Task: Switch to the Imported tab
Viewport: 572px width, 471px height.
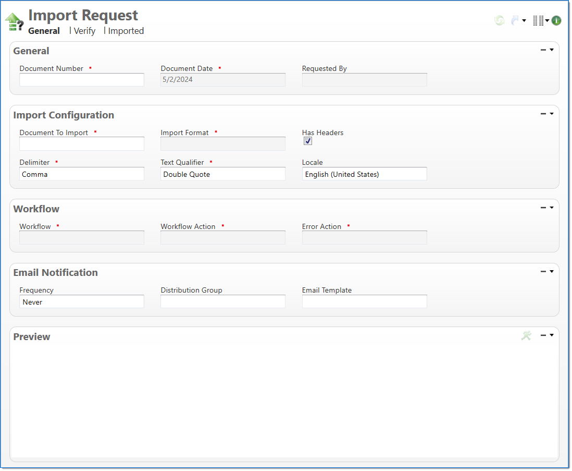Action: 126,31
